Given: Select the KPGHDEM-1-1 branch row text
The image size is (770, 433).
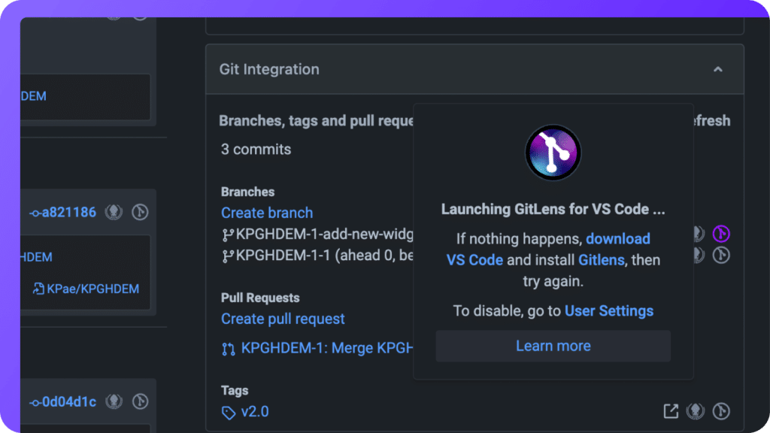Looking at the screenshot, I should [x=324, y=256].
